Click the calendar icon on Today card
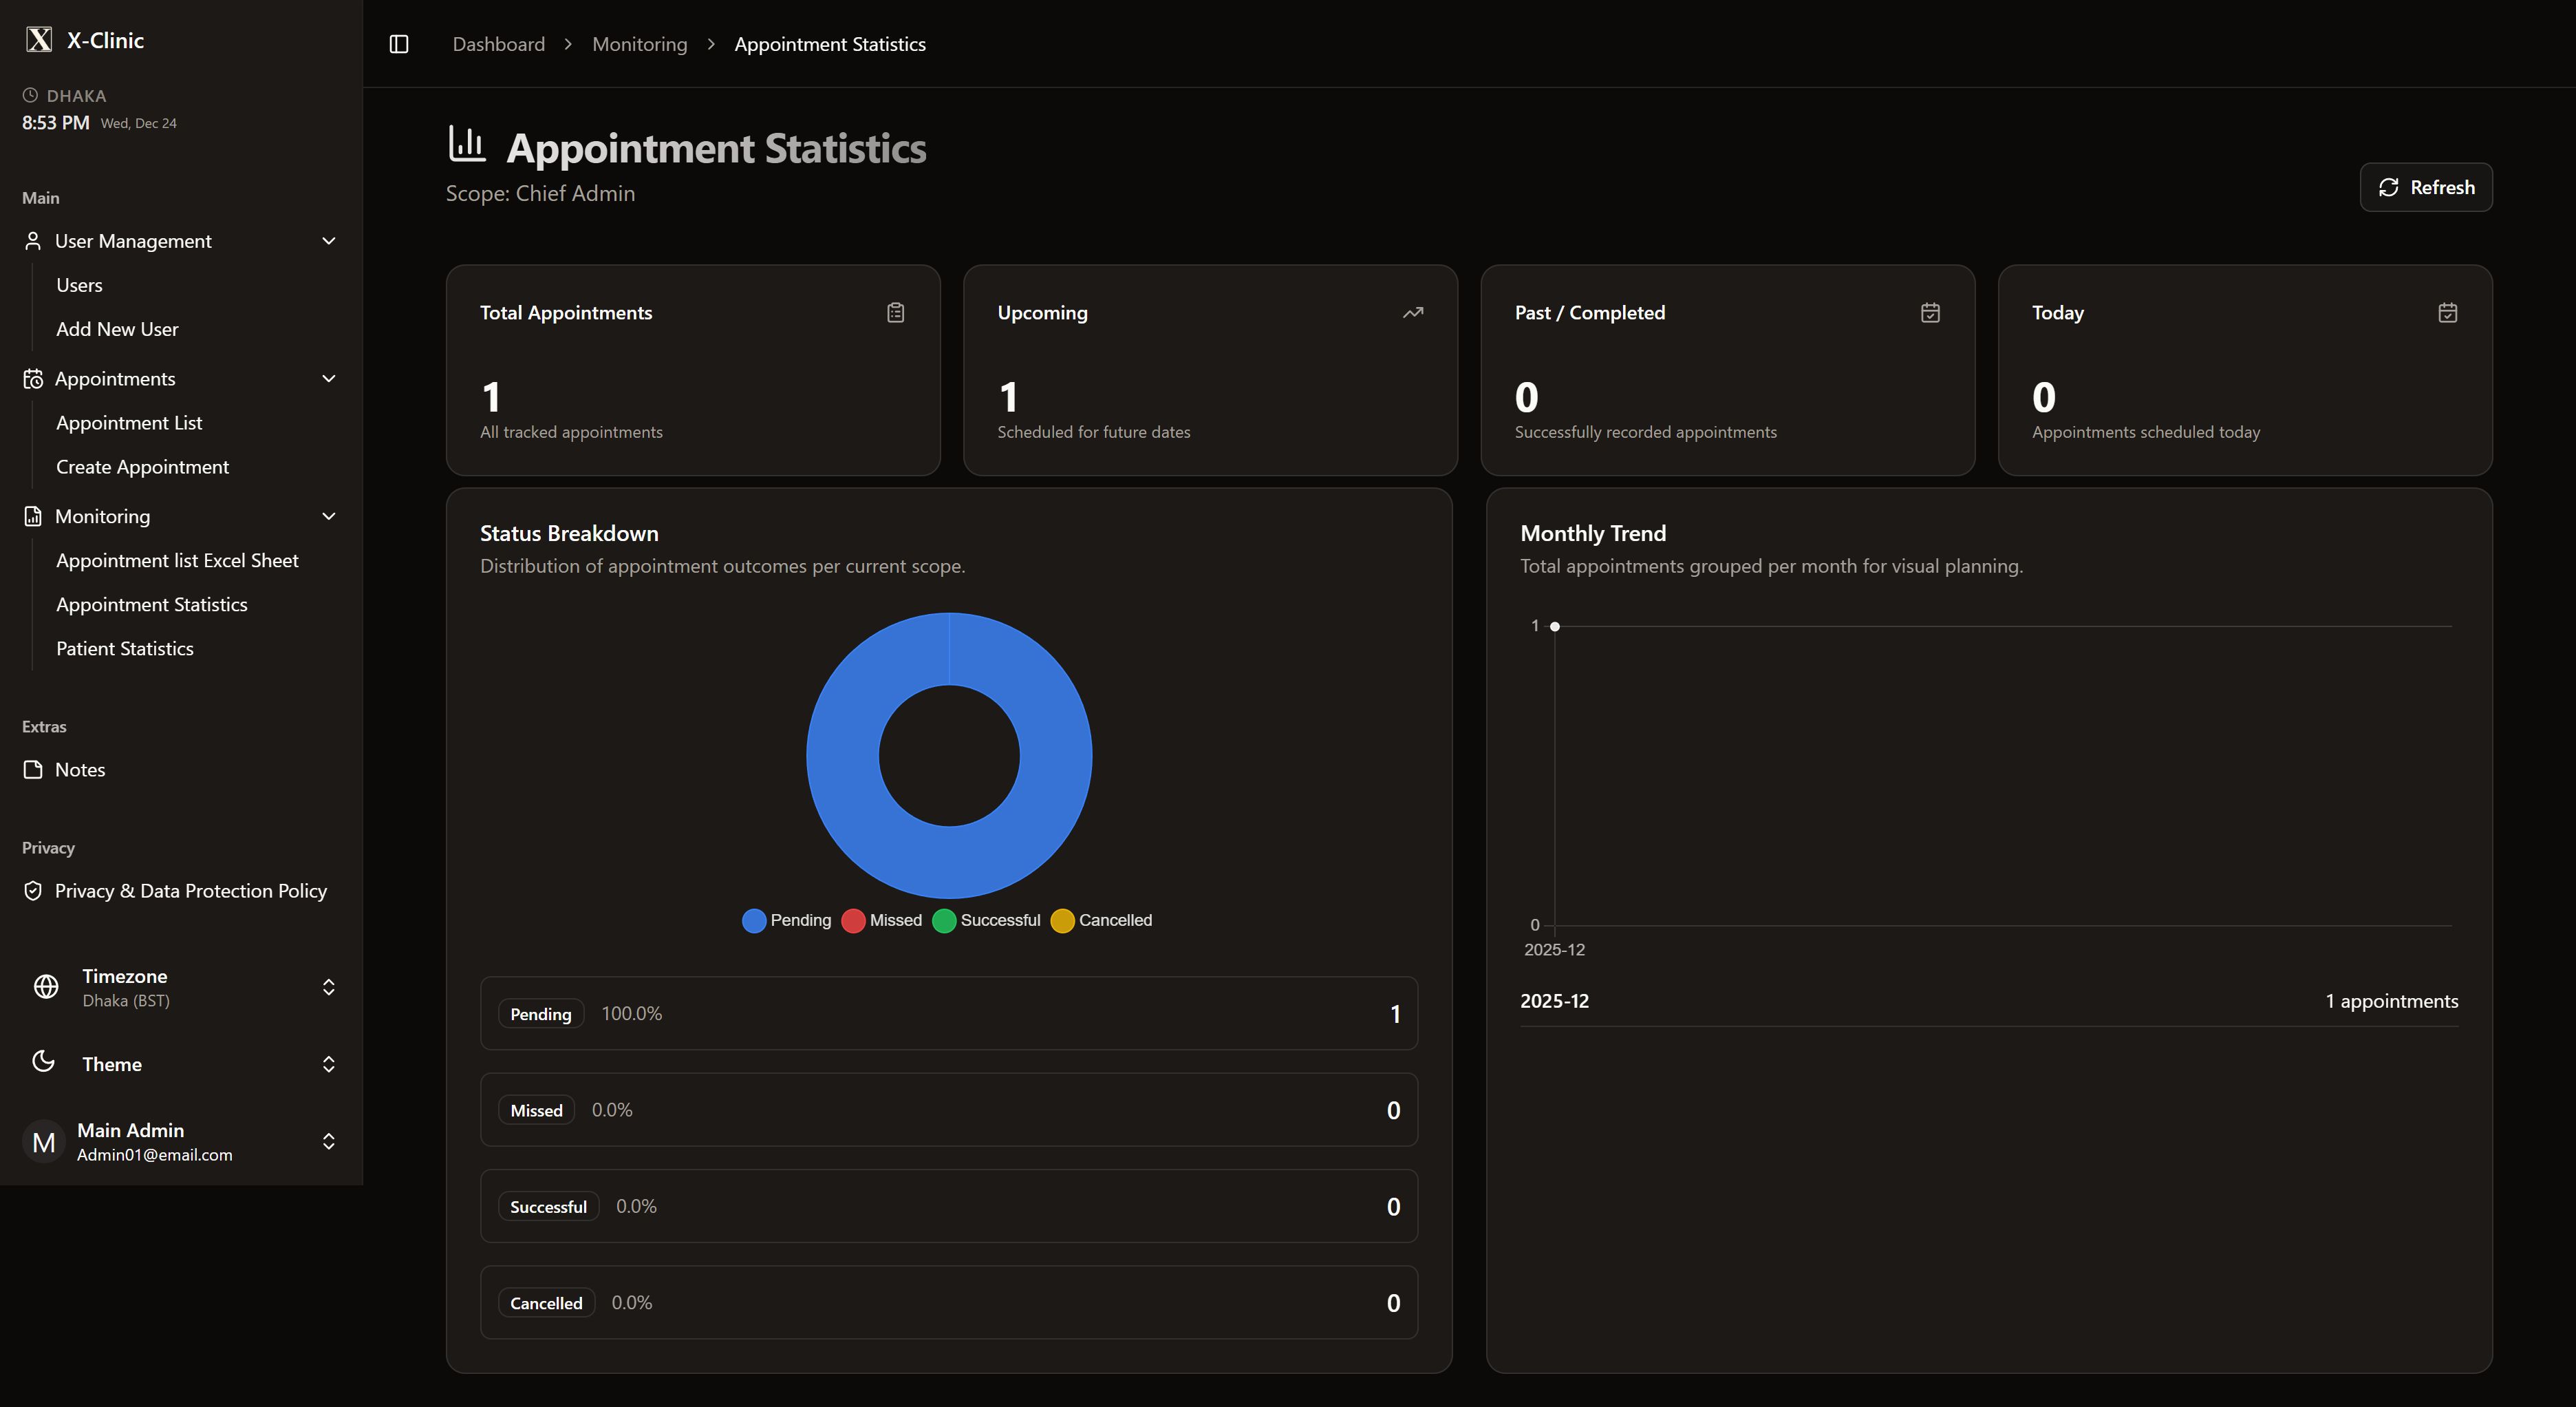The image size is (2576, 1407). pyautogui.click(x=2447, y=313)
